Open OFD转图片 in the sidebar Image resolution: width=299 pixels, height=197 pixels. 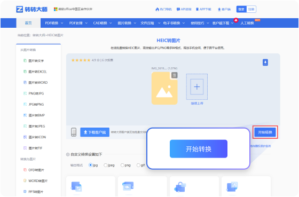[34, 170]
